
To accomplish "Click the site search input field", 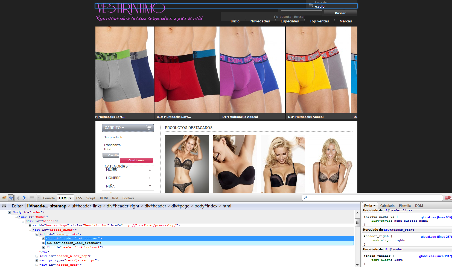I will coord(302,13).
